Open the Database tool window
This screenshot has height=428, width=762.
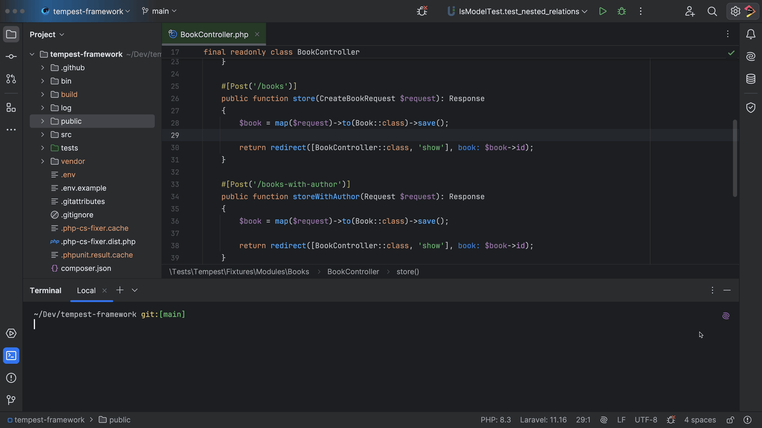point(751,79)
